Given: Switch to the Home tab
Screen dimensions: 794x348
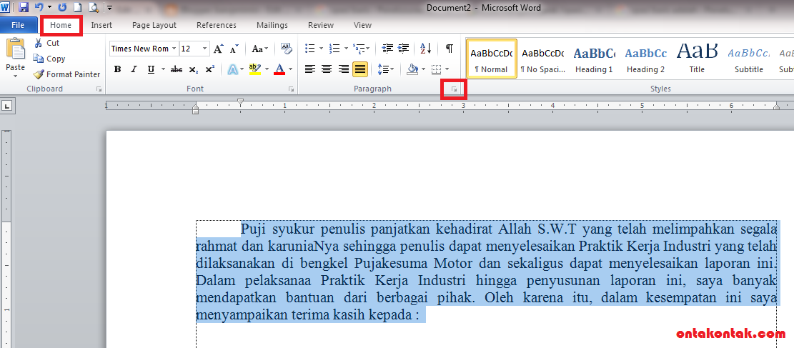Looking at the screenshot, I should point(61,25).
